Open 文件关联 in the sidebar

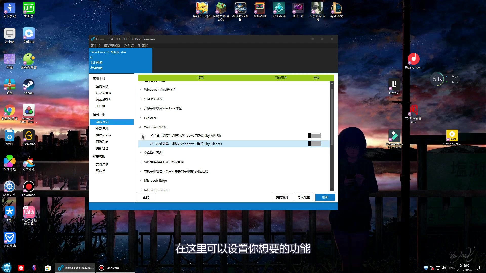coord(102,164)
